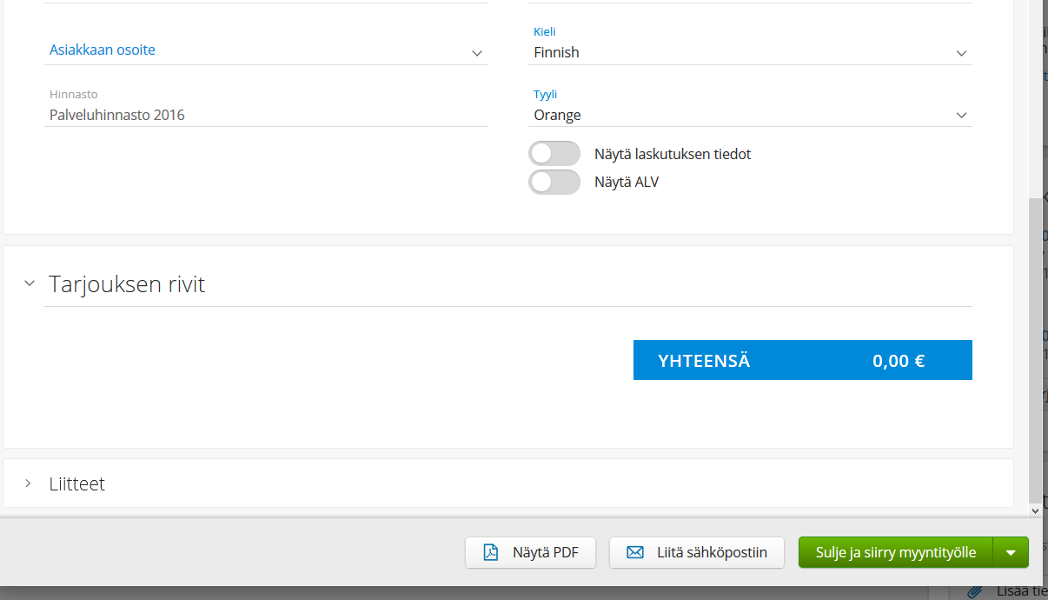Expand the Liitteet section chevron
This screenshot has width=1048, height=600.
coord(29,483)
